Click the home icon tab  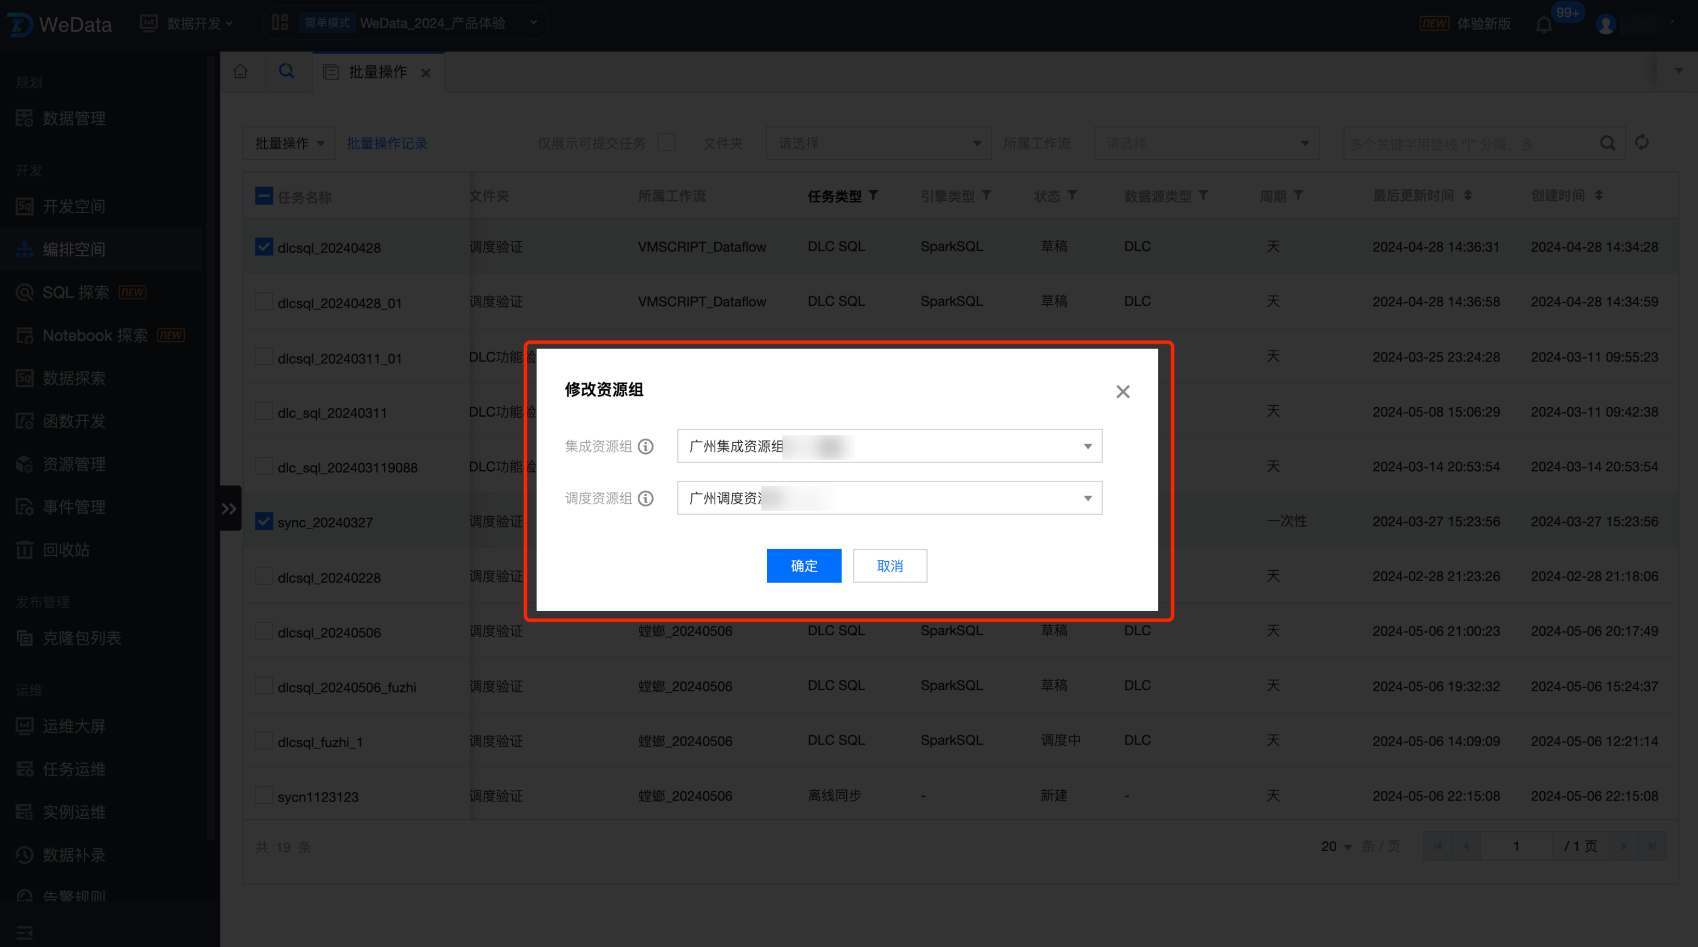[x=240, y=71]
